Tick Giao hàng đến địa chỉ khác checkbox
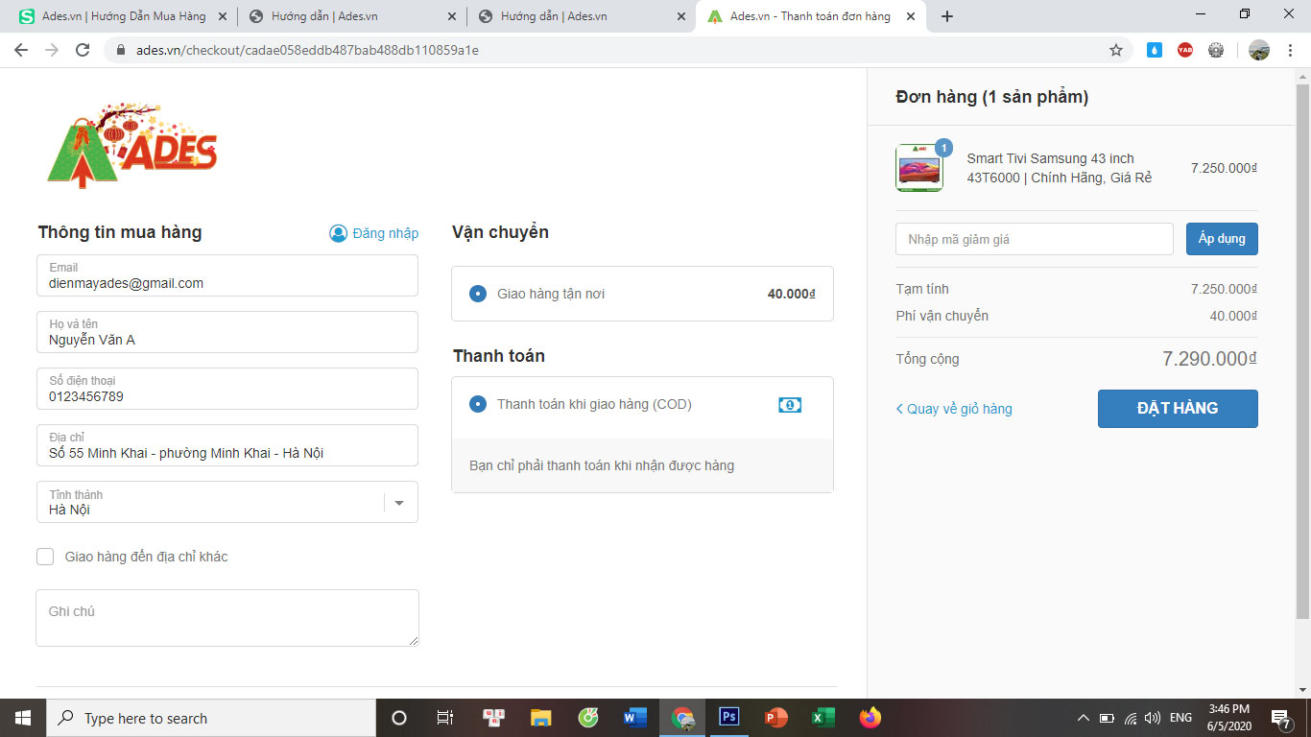The width and height of the screenshot is (1311, 737). point(45,557)
